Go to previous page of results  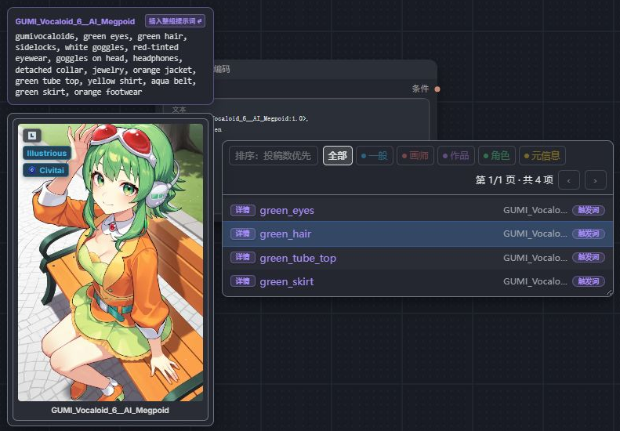coord(569,180)
